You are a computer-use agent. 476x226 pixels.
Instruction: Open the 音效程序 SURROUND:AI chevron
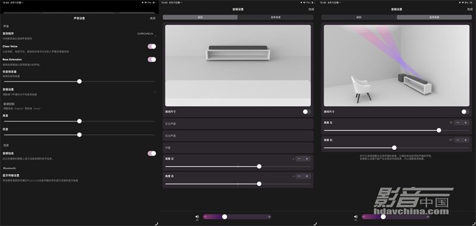tap(155, 36)
